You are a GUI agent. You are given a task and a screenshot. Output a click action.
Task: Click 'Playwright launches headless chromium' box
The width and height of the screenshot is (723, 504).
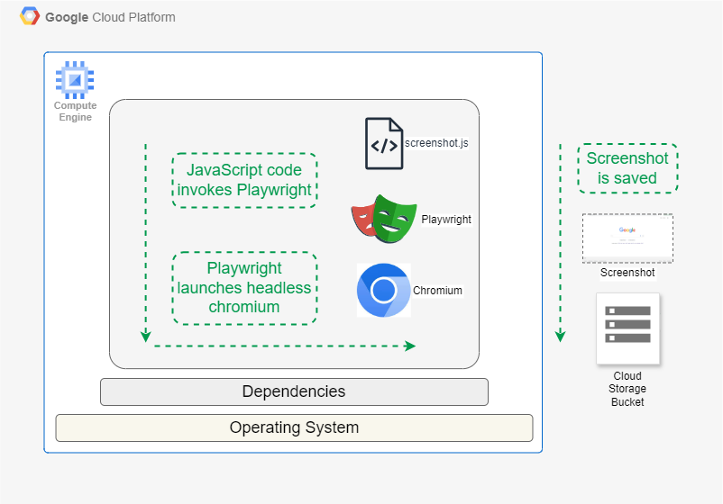[x=244, y=288]
